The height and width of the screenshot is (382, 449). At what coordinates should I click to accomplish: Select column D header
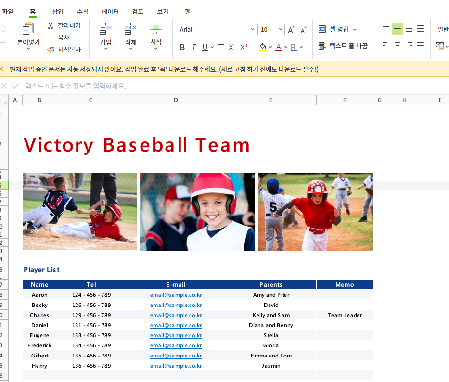point(176,100)
